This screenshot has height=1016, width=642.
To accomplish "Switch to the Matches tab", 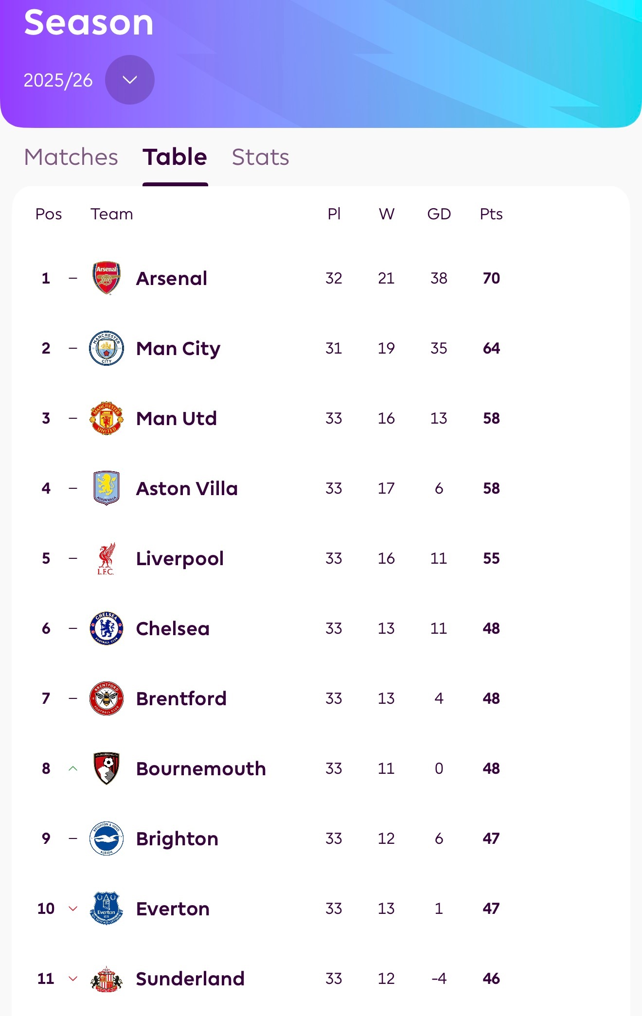I will (x=71, y=157).
